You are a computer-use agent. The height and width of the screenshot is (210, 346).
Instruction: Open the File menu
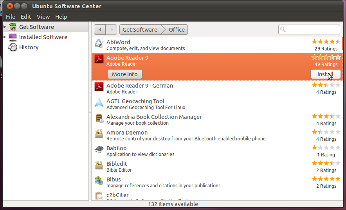point(11,17)
